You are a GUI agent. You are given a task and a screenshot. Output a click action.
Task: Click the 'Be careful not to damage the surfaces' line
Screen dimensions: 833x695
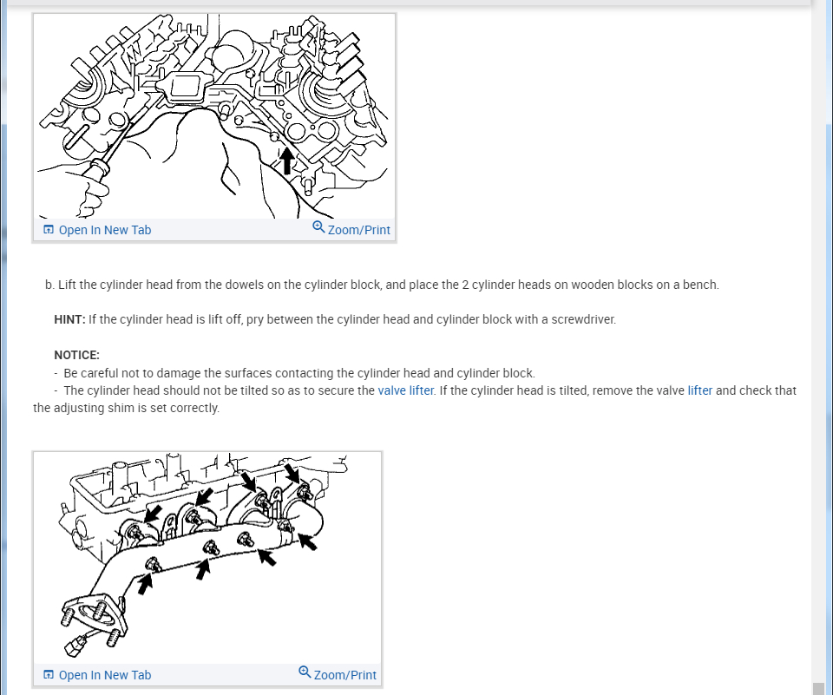point(299,373)
